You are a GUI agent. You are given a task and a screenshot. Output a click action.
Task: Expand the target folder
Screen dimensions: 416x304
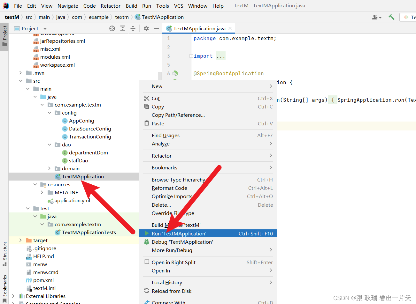[20, 240]
